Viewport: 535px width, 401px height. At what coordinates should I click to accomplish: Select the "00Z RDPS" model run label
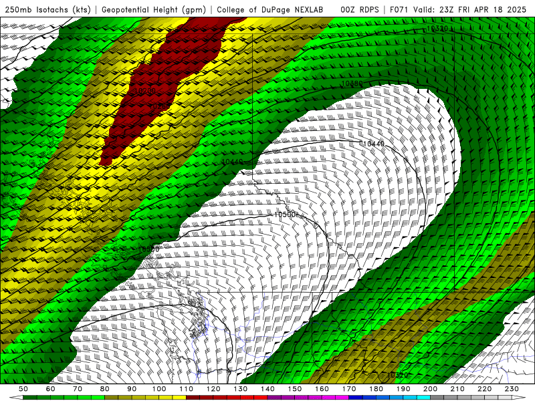(x=360, y=9)
